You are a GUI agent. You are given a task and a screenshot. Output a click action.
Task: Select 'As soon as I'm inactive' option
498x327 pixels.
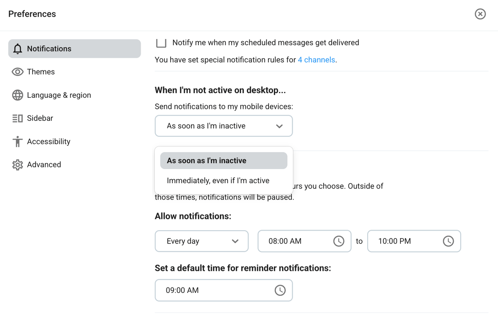click(223, 160)
